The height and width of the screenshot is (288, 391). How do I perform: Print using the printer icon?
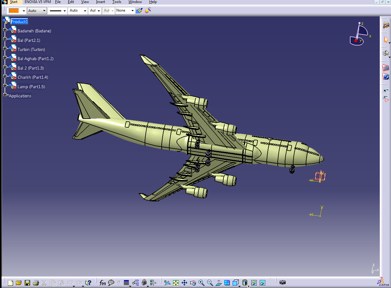point(36,283)
